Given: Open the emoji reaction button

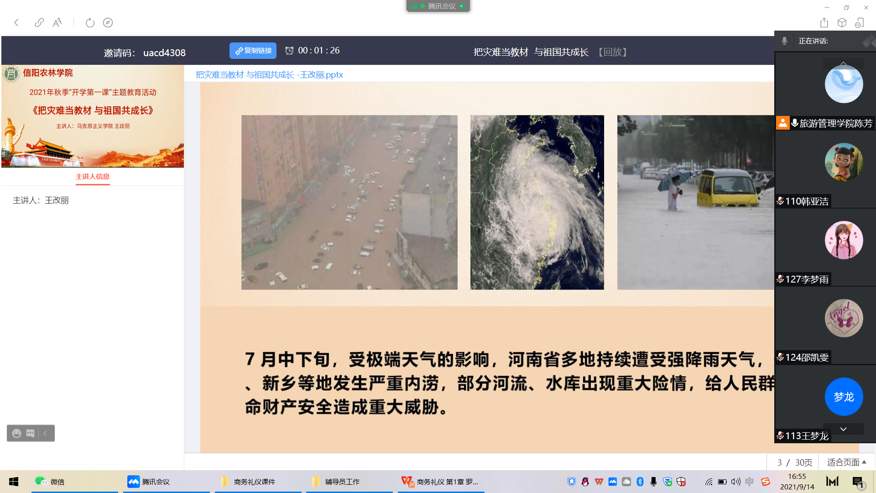Looking at the screenshot, I should point(17,433).
